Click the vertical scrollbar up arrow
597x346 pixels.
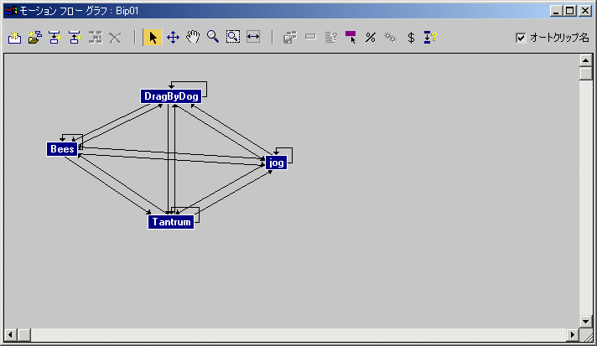[x=585, y=60]
